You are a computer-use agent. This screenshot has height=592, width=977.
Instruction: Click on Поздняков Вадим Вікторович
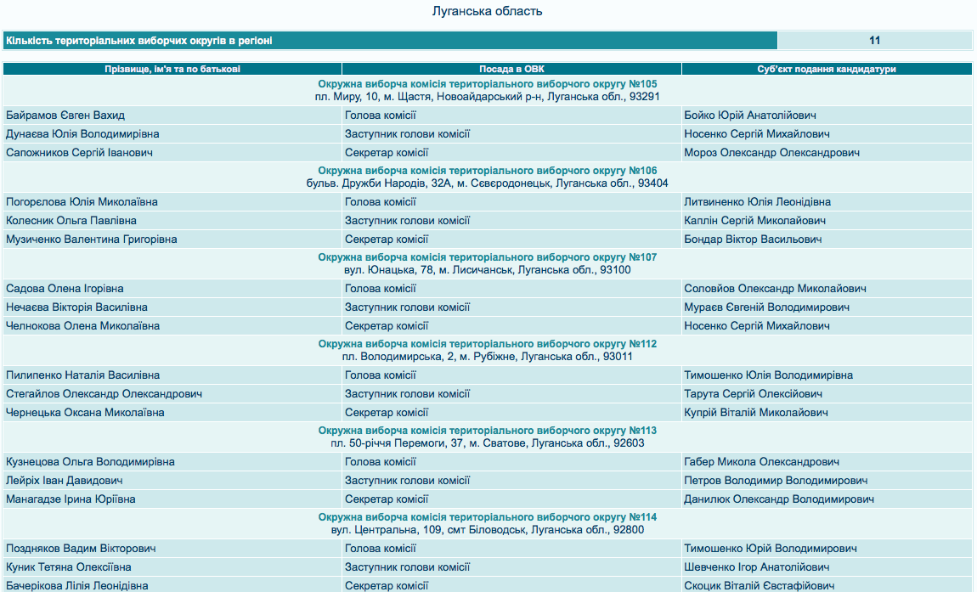pyautogui.click(x=81, y=549)
